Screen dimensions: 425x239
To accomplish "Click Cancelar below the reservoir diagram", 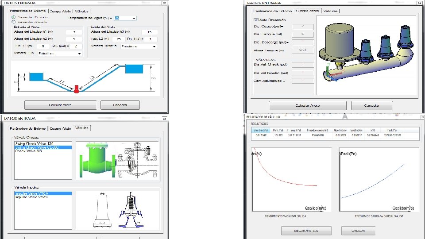I will point(120,105).
